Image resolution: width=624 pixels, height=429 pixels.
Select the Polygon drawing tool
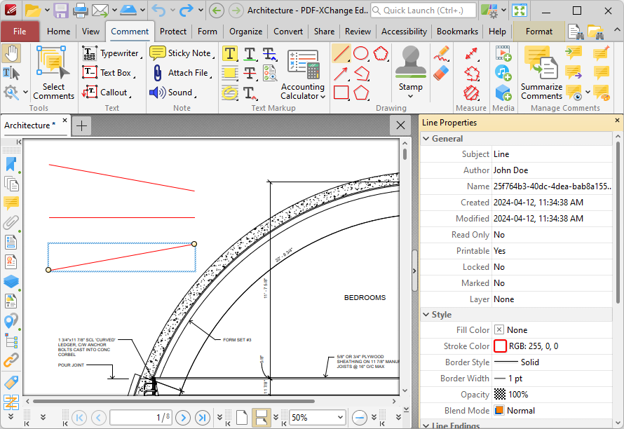coord(361,93)
